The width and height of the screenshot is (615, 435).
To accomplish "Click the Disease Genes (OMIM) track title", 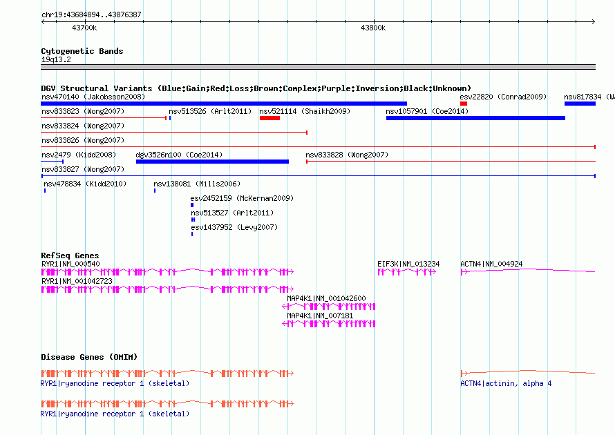I will point(89,357).
